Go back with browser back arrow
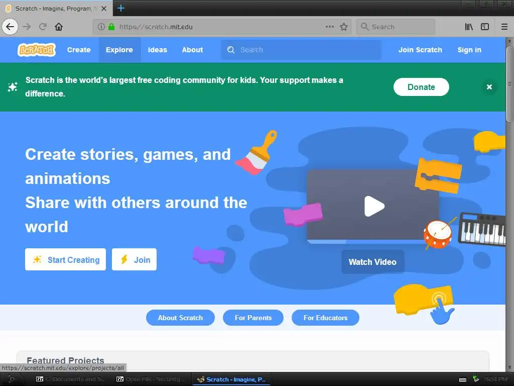The image size is (514, 386). 10,27
